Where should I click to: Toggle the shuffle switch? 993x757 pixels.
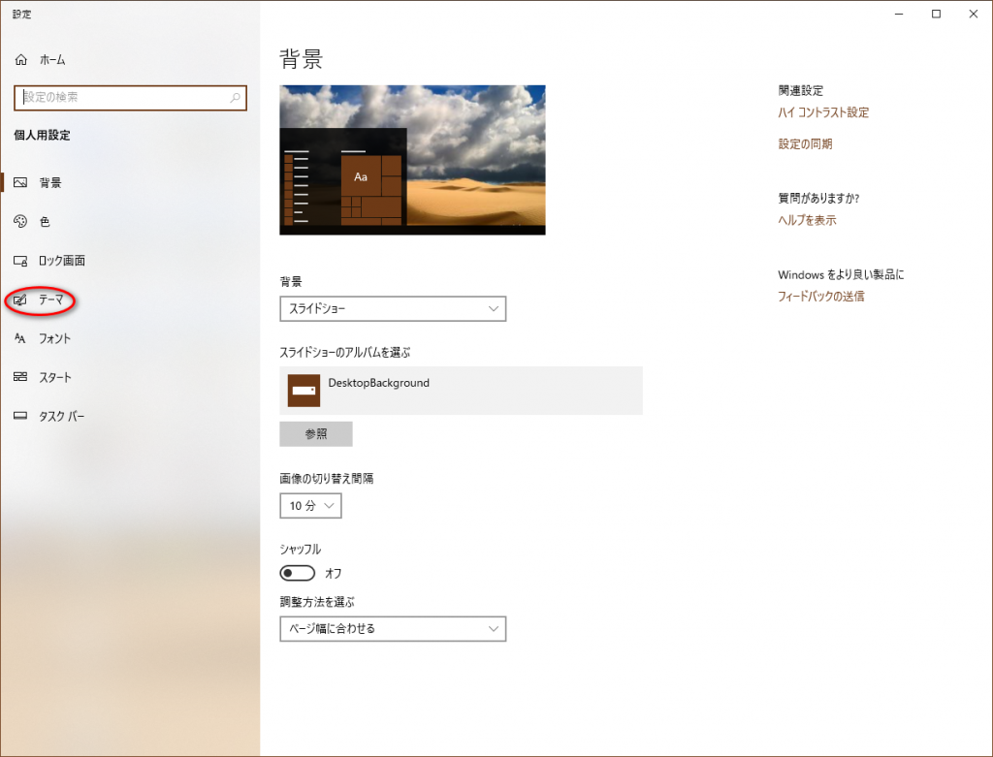click(298, 573)
